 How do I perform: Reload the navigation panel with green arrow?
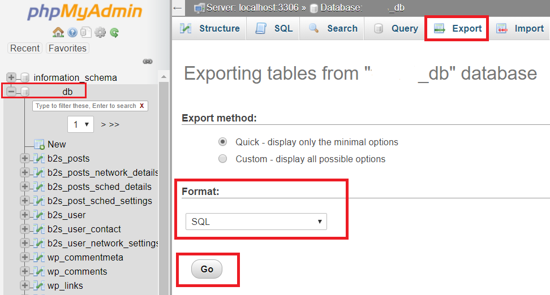(x=114, y=33)
